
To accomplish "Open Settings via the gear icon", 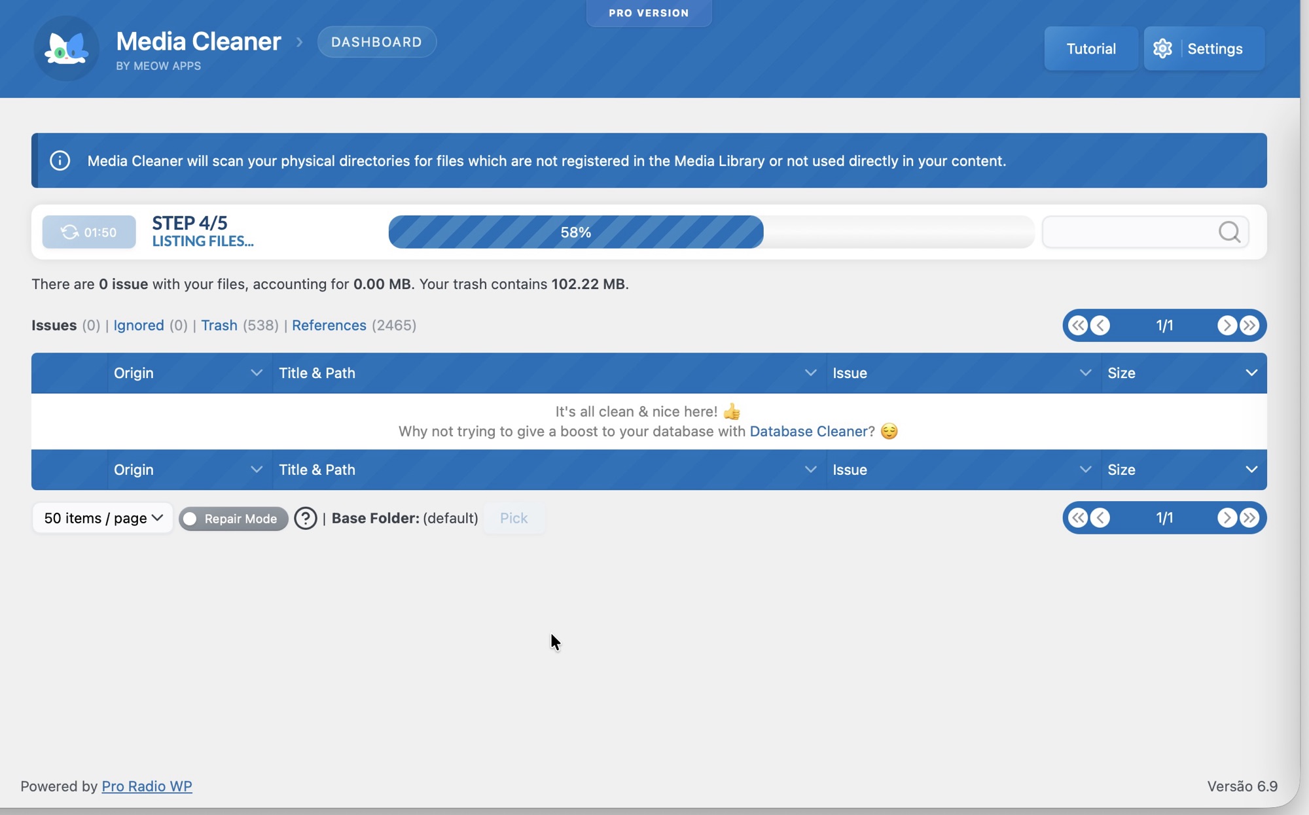I will (x=1163, y=48).
